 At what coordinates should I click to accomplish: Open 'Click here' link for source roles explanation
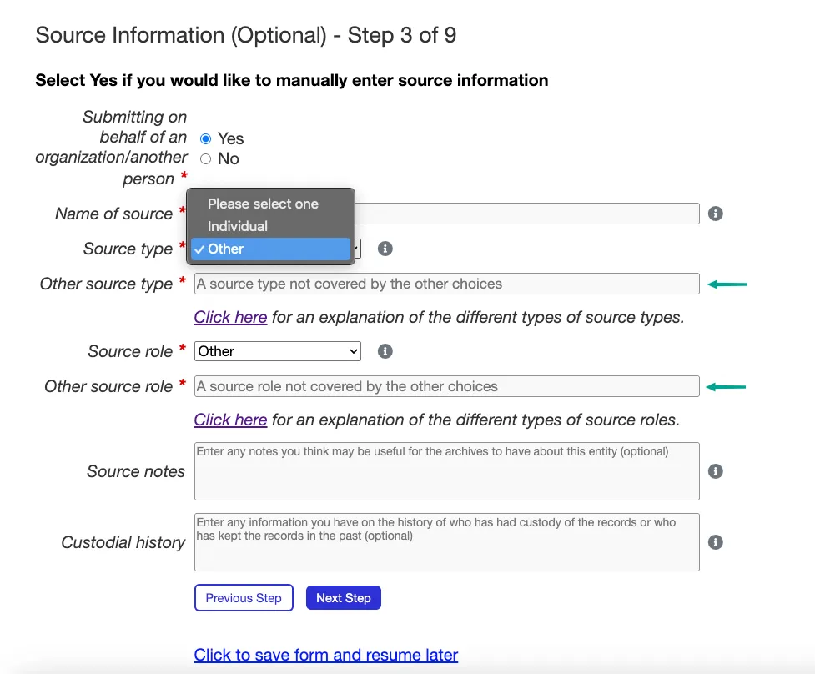pos(230,420)
